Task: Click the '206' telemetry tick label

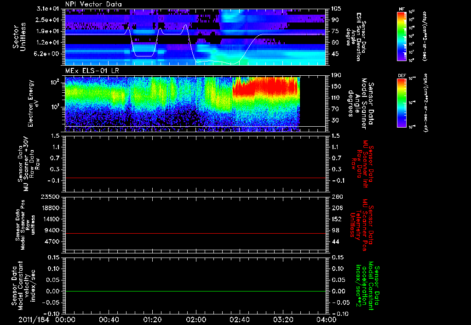Action: tap(336, 208)
